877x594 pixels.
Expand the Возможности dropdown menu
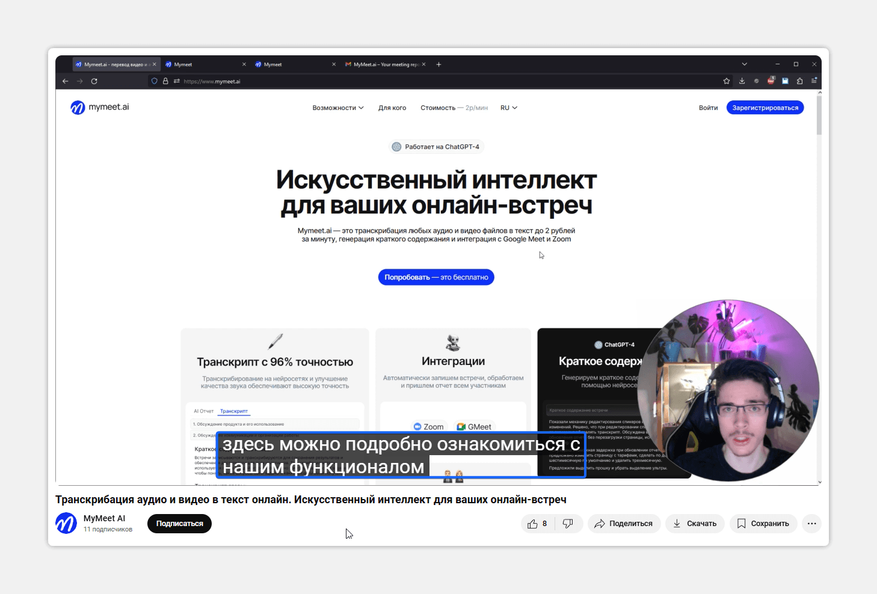coord(338,108)
